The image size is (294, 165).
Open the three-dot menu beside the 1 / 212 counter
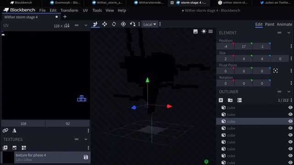[291, 100]
